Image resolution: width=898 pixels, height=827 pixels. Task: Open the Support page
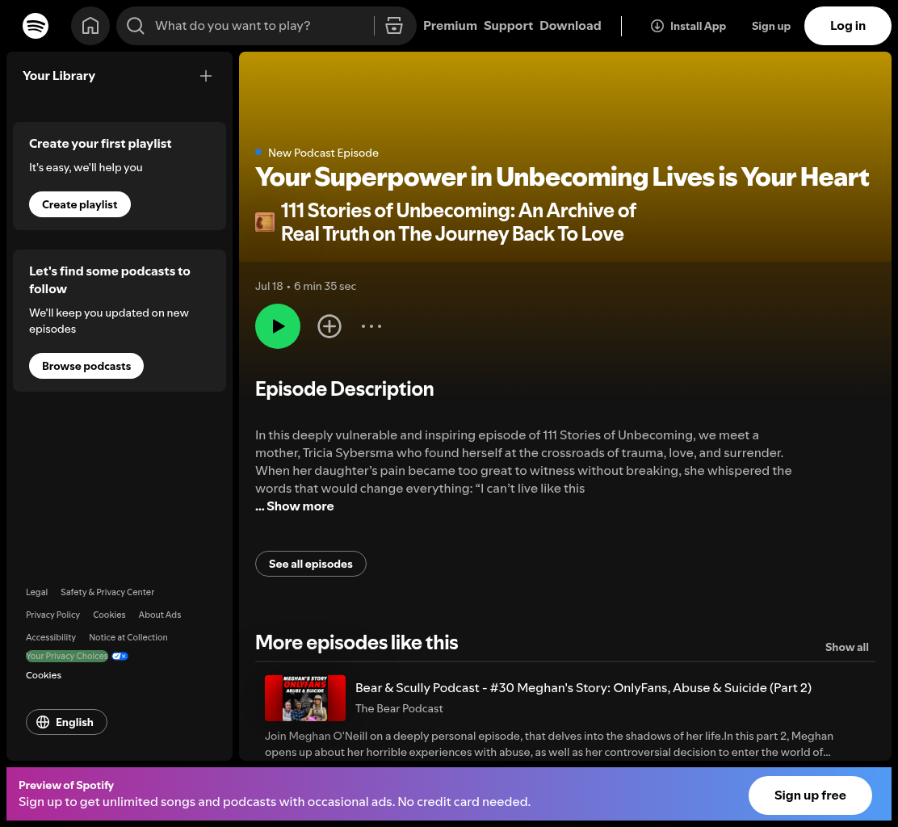pos(508,26)
